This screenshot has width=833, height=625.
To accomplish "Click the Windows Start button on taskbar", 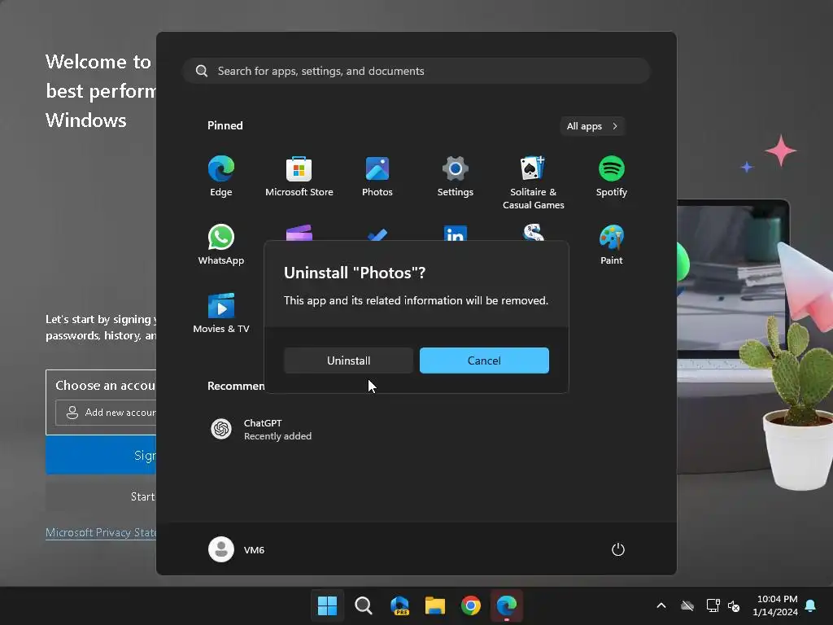I will tap(327, 605).
